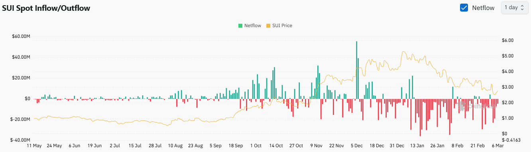
Task: Click the 27 Oct date label
Action: (x=297, y=146)
